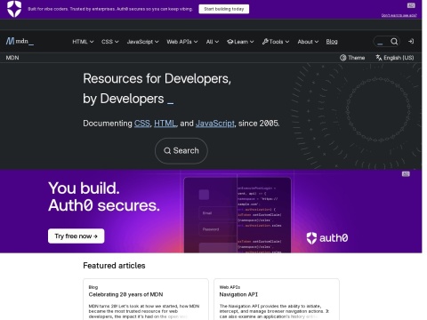Open the Web APIs dropdown menu
This screenshot has width=427, height=320.
tap(182, 42)
